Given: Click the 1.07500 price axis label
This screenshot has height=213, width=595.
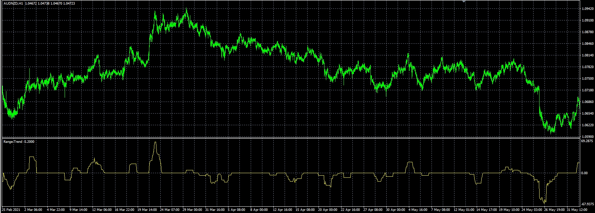Looking at the screenshot, I should [588, 79].
